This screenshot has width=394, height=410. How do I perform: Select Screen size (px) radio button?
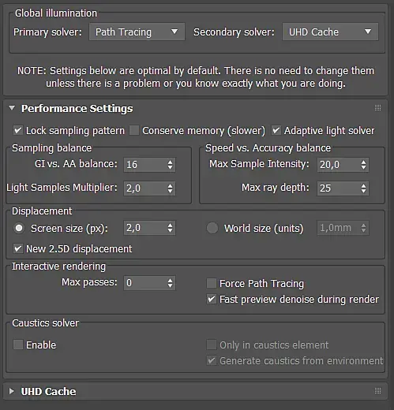[19, 228]
